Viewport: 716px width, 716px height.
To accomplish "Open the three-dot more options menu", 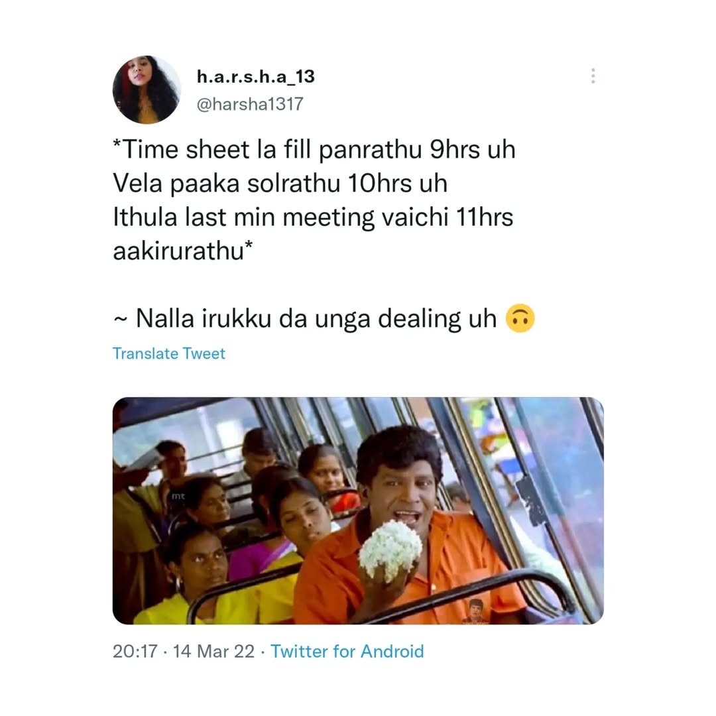I will coord(593,76).
